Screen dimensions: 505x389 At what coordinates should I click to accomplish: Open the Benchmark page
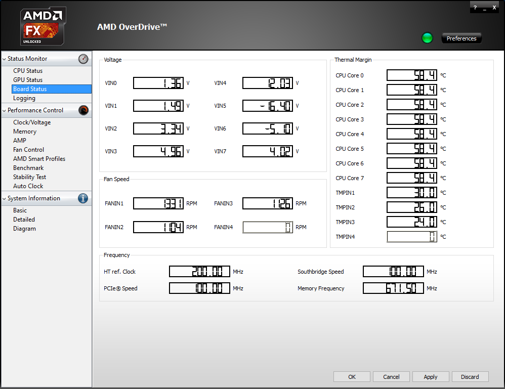28,168
